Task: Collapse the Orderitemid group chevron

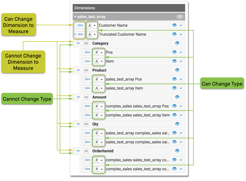Action: point(79,151)
